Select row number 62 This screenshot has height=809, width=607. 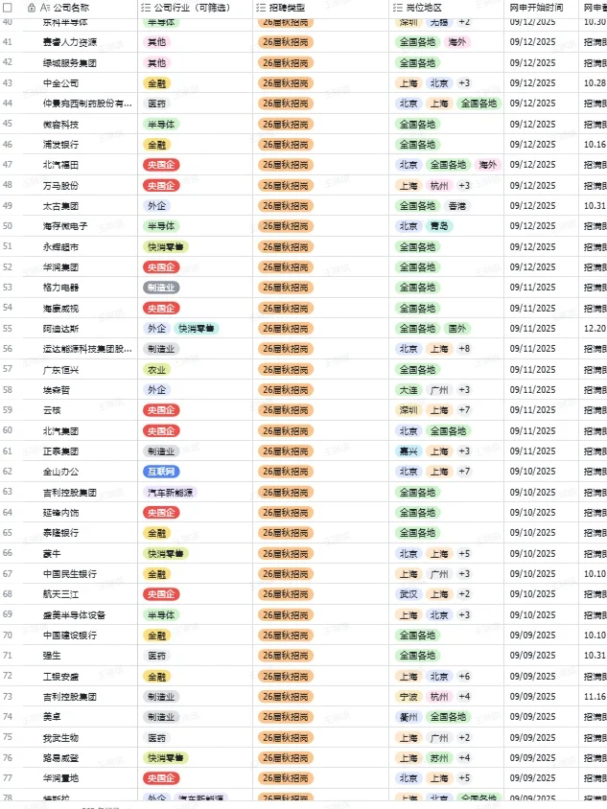coord(8,472)
